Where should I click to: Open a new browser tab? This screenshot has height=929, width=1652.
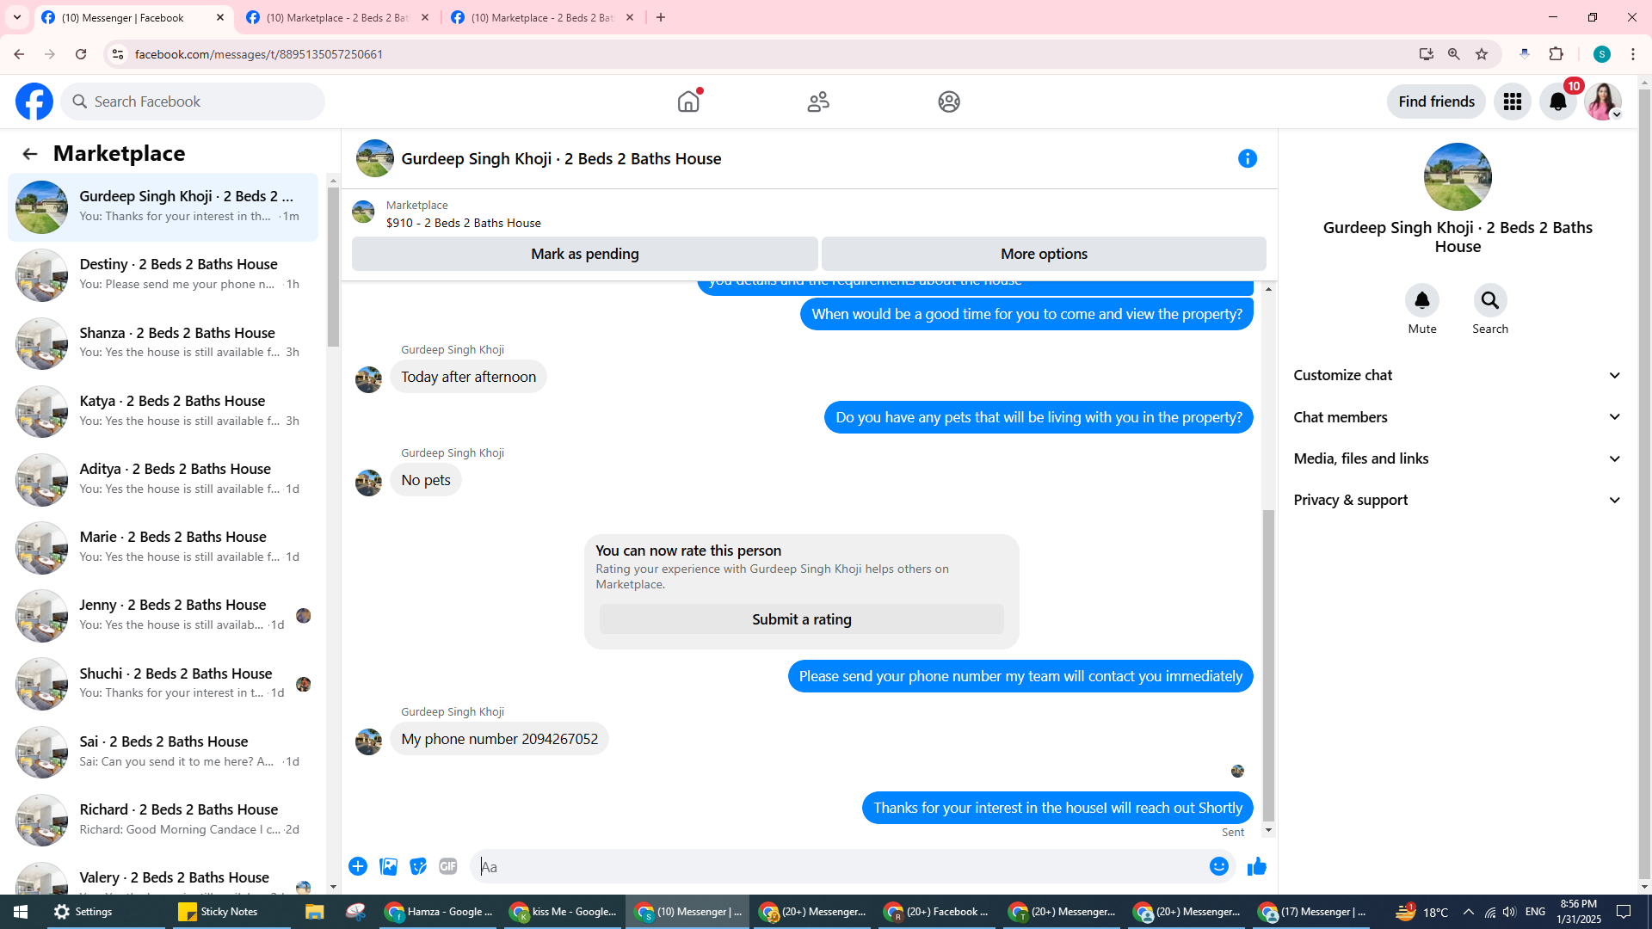[x=661, y=17]
